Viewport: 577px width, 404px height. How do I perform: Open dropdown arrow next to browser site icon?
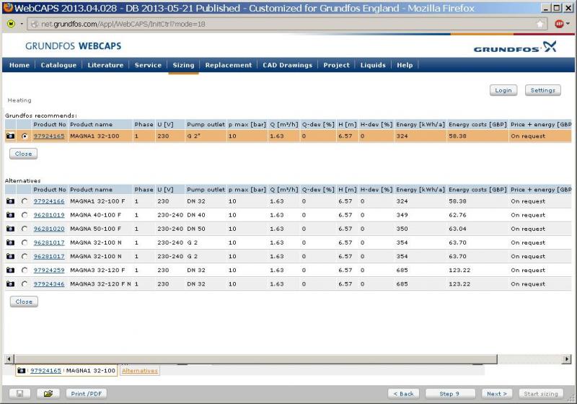pos(22,24)
